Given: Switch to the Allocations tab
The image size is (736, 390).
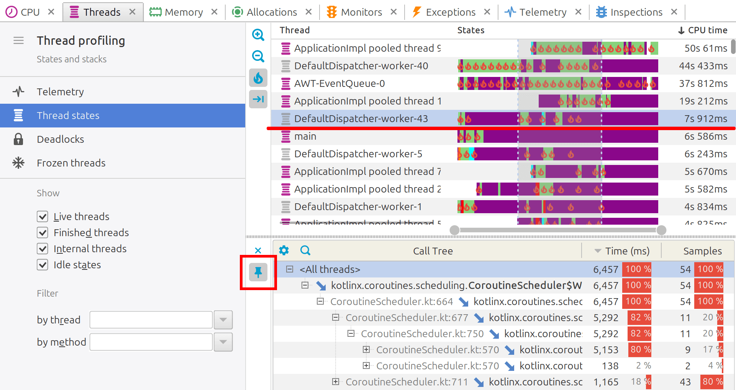Looking at the screenshot, I should pos(272,12).
